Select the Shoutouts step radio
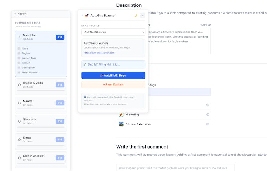 tap(19, 121)
